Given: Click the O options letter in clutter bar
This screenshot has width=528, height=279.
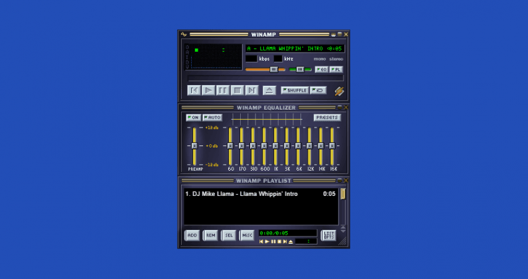Looking at the screenshot, I should point(187,47).
